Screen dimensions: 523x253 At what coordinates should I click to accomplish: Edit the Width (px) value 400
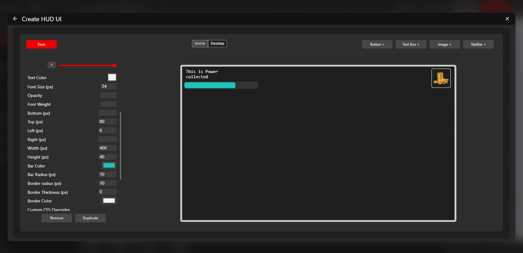point(108,148)
